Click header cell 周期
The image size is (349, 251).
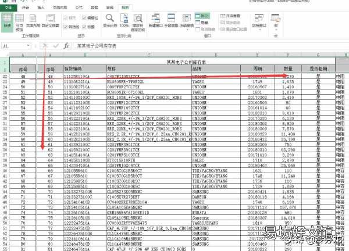pyautogui.click(x=258, y=69)
